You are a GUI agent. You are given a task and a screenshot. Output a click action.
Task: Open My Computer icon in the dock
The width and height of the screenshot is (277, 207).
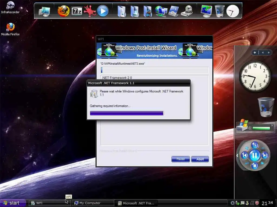pyautogui.click(x=44, y=11)
